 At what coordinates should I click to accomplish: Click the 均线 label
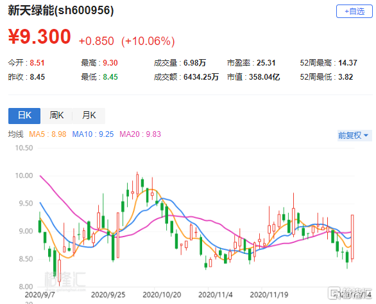[15, 134]
